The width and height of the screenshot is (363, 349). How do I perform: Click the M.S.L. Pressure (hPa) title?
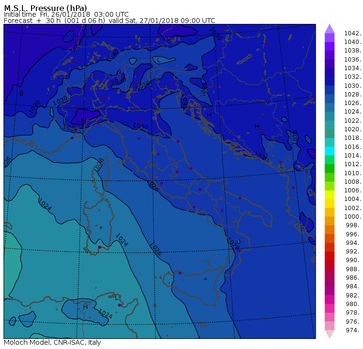pos(45,8)
